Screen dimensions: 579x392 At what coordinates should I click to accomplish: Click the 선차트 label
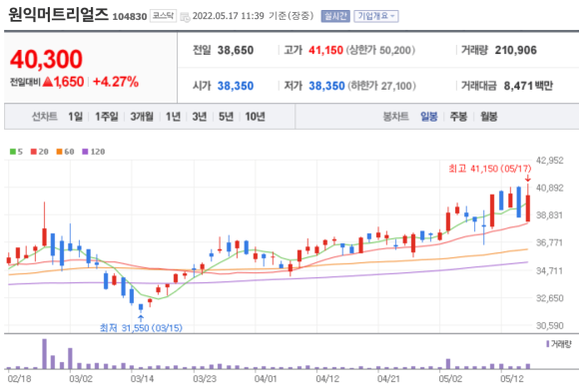pos(45,117)
